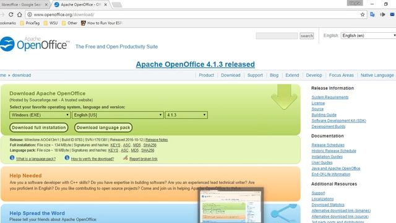The width and height of the screenshot is (396, 223).
Task: Bookmark this page with the star icon
Action: (363, 14)
